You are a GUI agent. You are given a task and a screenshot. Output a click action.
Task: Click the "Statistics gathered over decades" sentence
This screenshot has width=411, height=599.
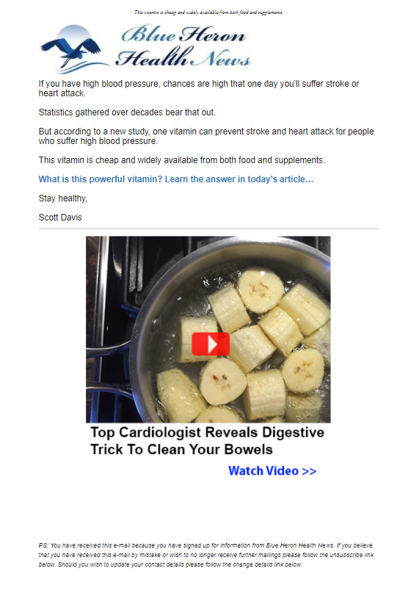coord(127,112)
